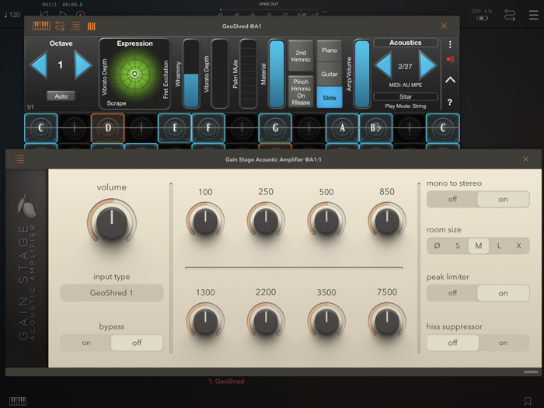Open the input type GeoShred 1 selector
This screenshot has width=544, height=408.
coord(112,293)
